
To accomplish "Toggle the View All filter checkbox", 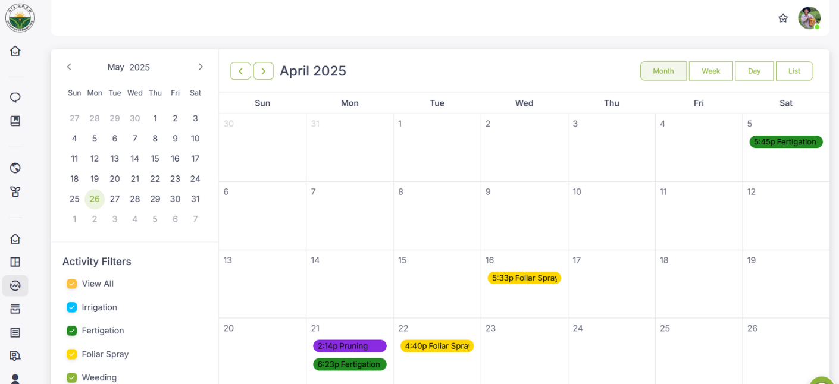I will click(x=72, y=284).
